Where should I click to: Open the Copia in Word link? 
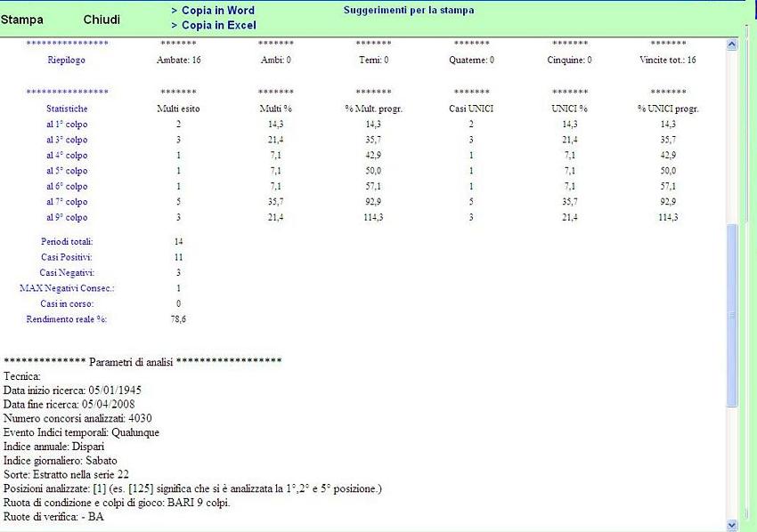point(212,11)
